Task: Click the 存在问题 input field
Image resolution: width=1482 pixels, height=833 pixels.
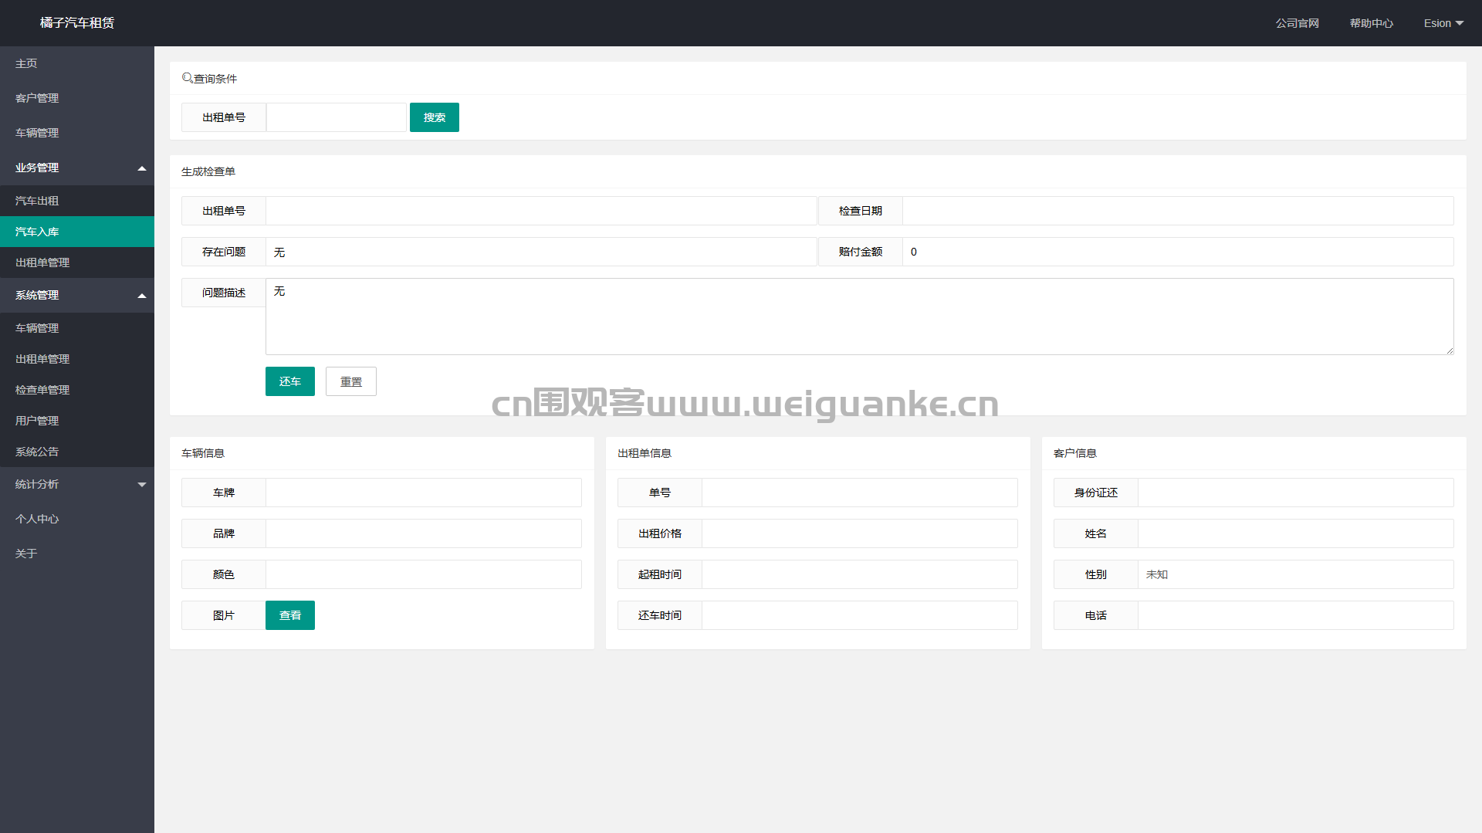Action: 541,252
